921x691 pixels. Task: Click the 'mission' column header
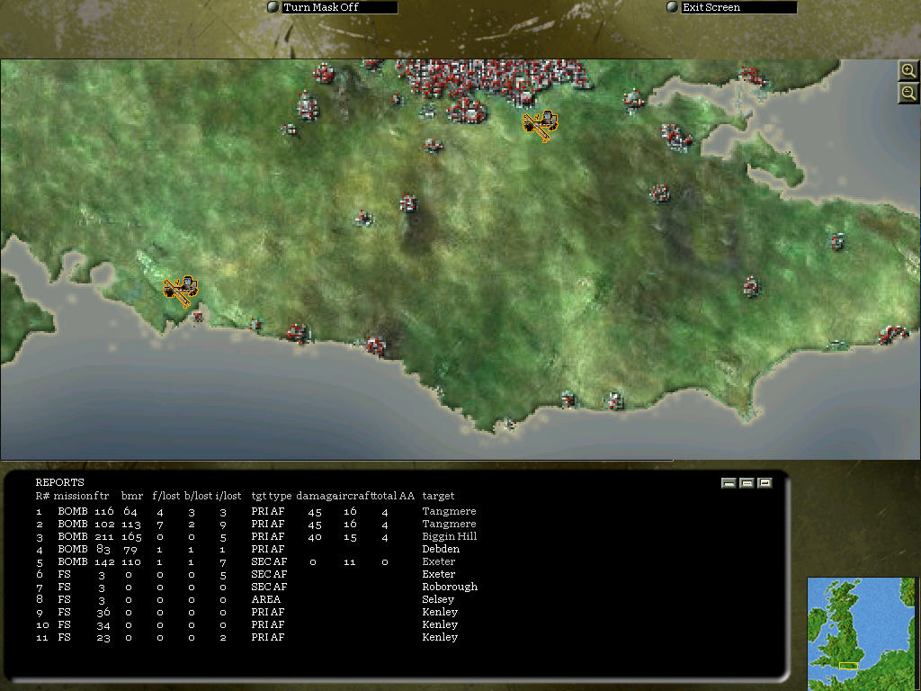click(x=74, y=496)
